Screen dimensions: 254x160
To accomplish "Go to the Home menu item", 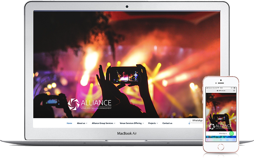I will pyautogui.click(x=69, y=123).
